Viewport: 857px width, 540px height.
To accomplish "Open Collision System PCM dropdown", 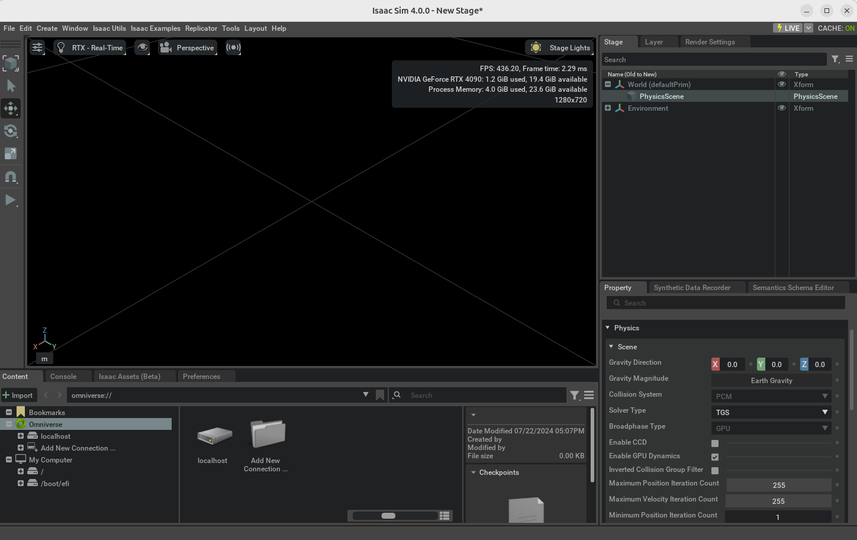I will point(771,396).
